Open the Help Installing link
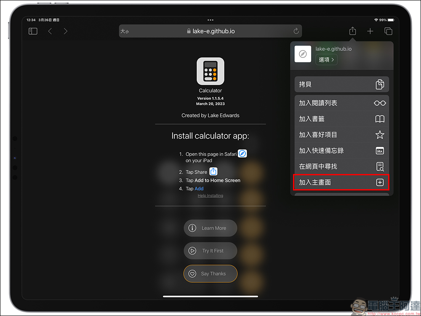421x316 pixels. [210, 195]
